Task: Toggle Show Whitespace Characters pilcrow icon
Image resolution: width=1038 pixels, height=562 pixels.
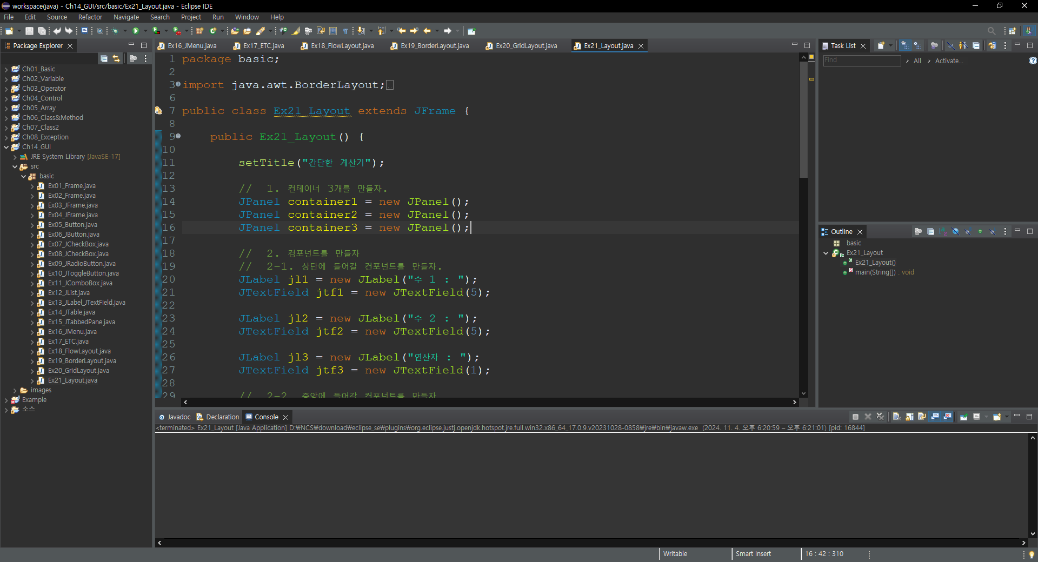Action: tap(345, 31)
